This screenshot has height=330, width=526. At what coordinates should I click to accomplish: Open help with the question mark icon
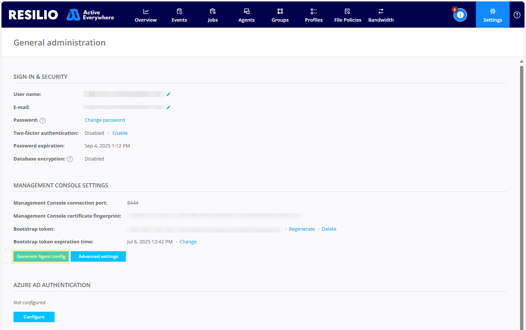517,15
